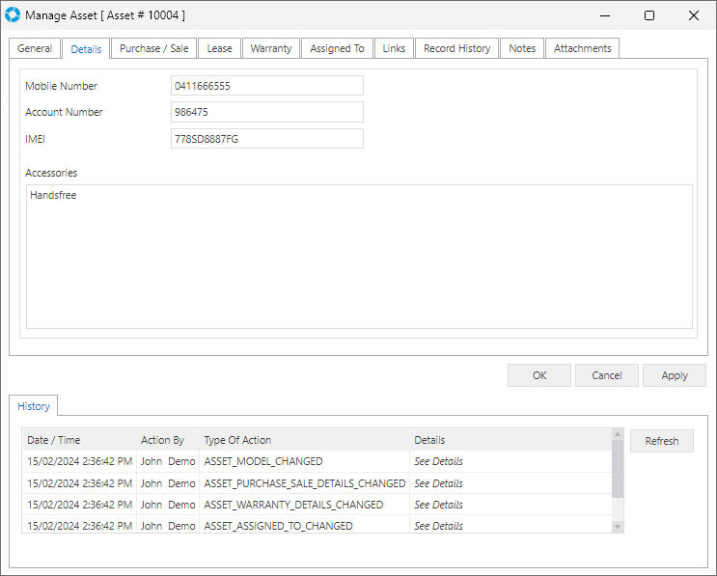Image resolution: width=717 pixels, height=576 pixels.
Task: Select the Lease tab
Action: pyautogui.click(x=219, y=48)
